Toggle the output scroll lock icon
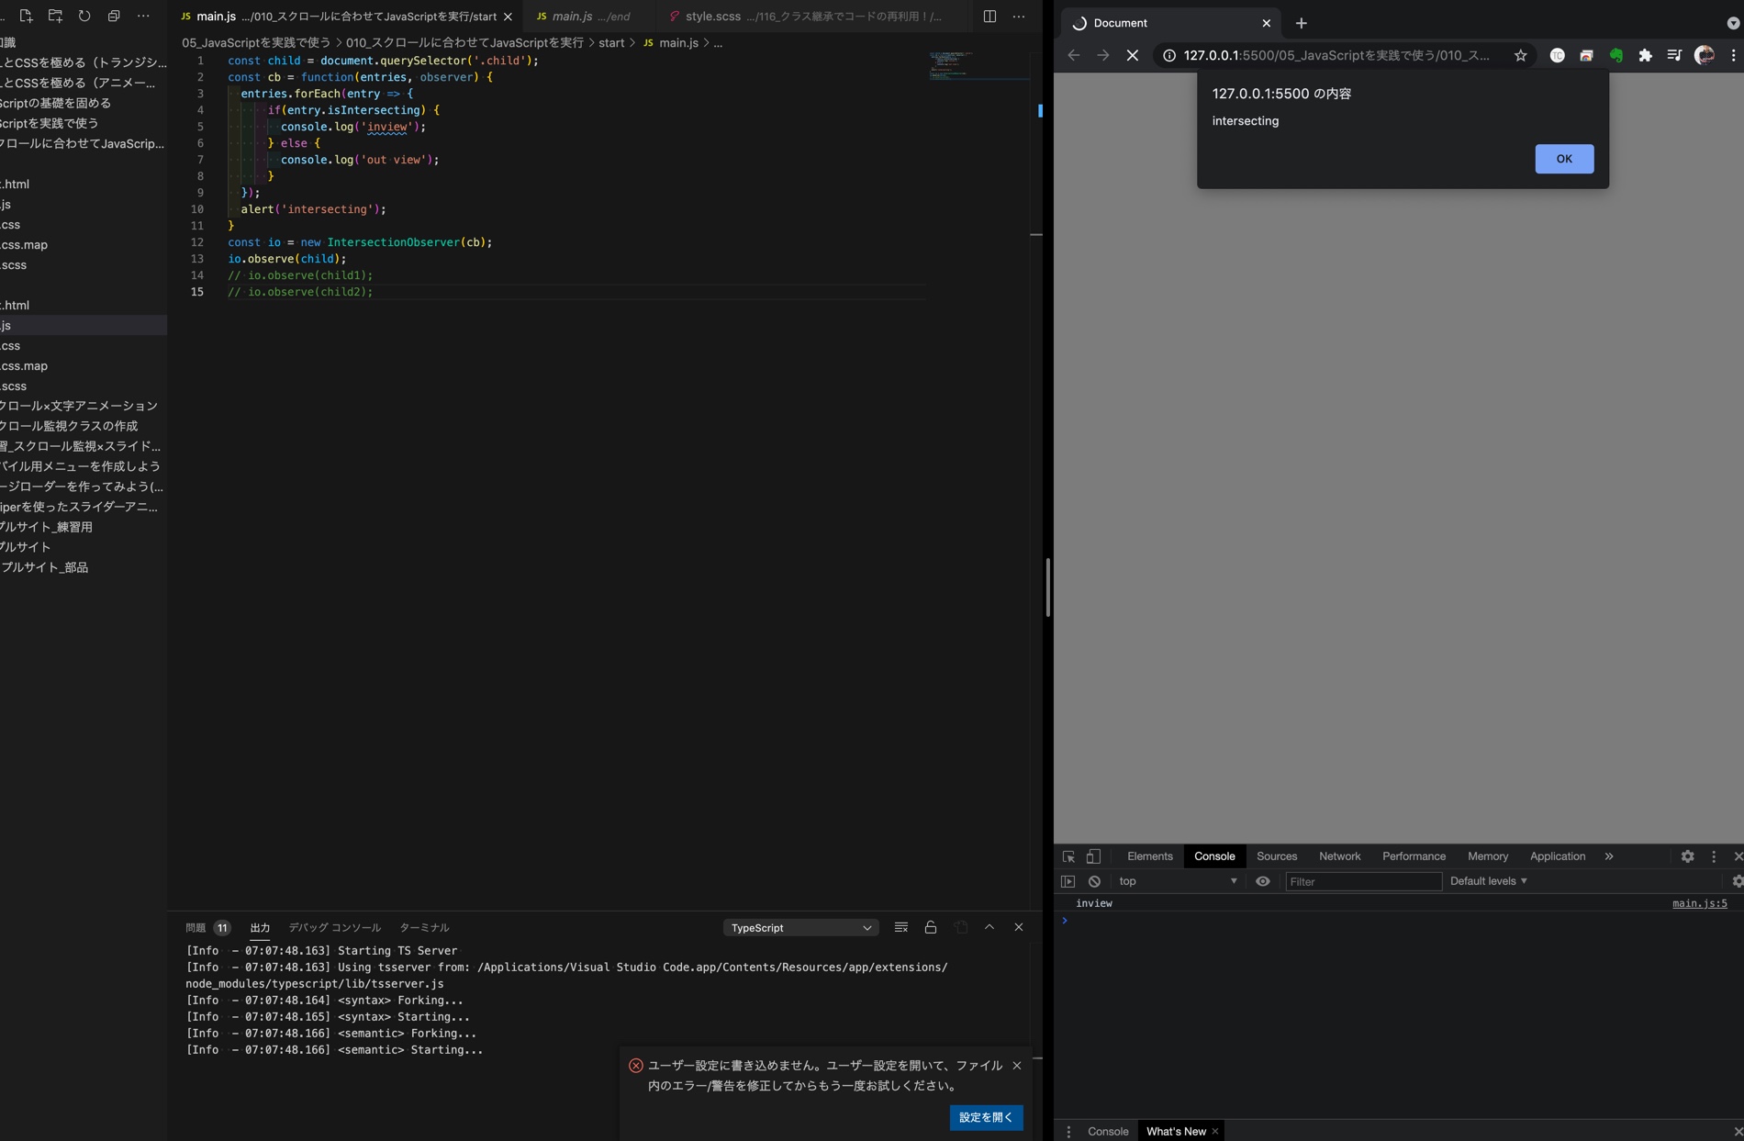The height and width of the screenshot is (1141, 1744). [x=931, y=927]
